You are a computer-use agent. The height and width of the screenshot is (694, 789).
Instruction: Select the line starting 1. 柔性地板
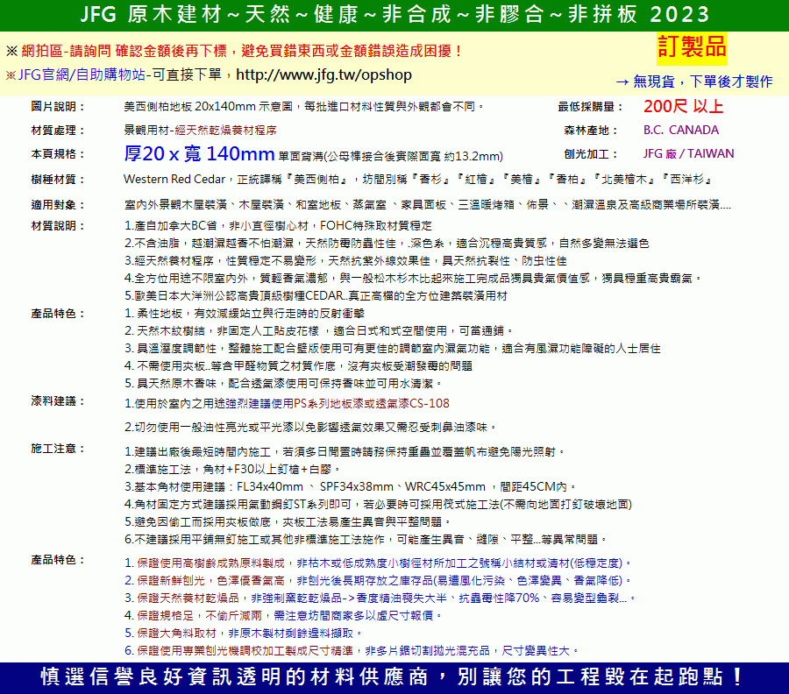(245, 314)
